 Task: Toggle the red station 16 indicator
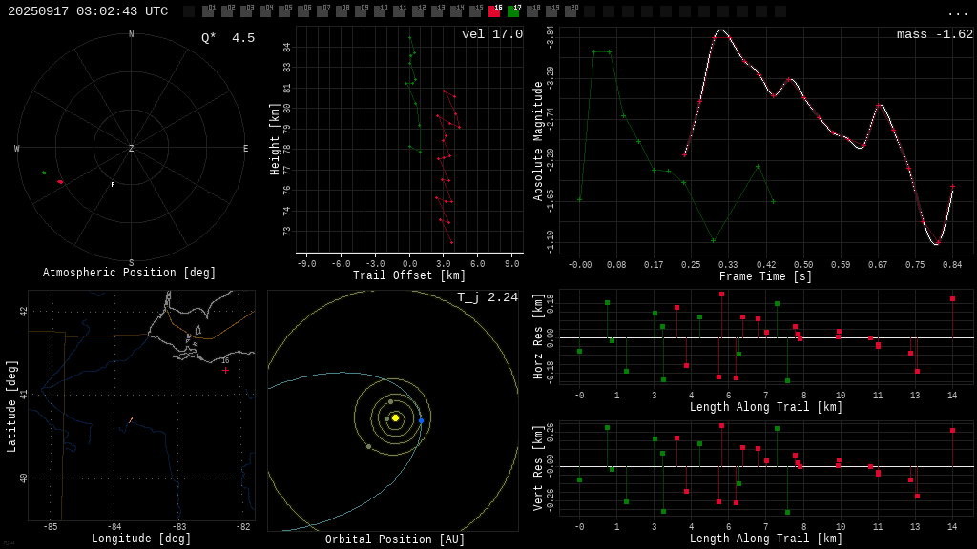tap(494, 10)
